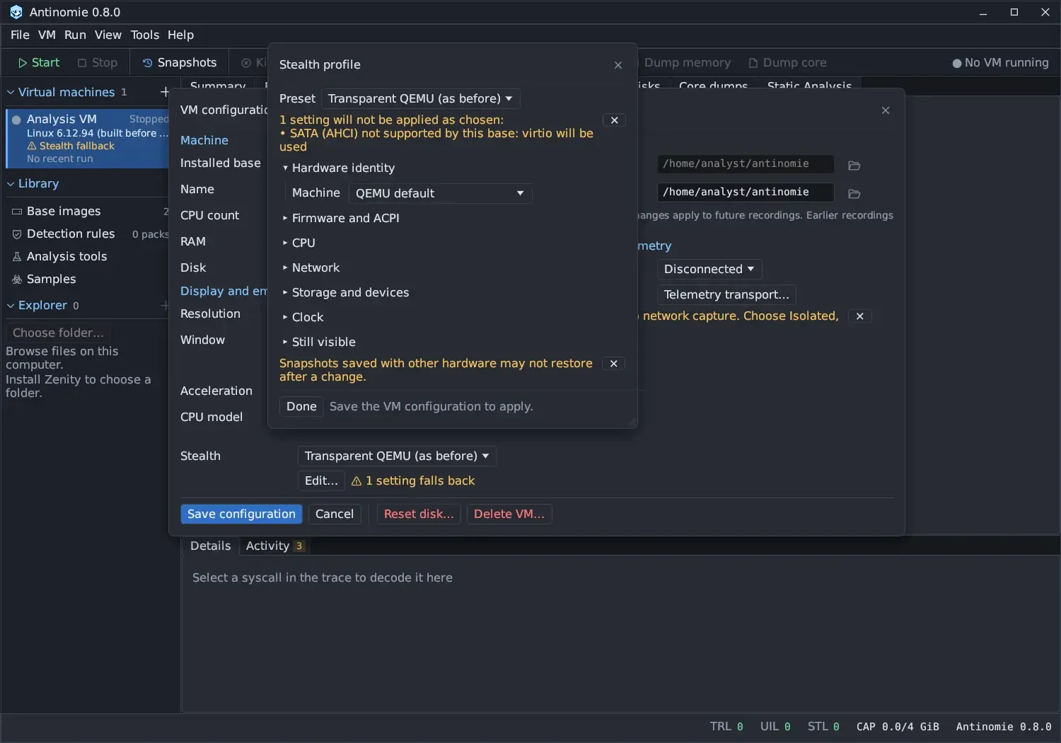Screen dimensions: 1061x743
Task: Open the Stealth dropdown in VM configuration
Action: pos(397,456)
